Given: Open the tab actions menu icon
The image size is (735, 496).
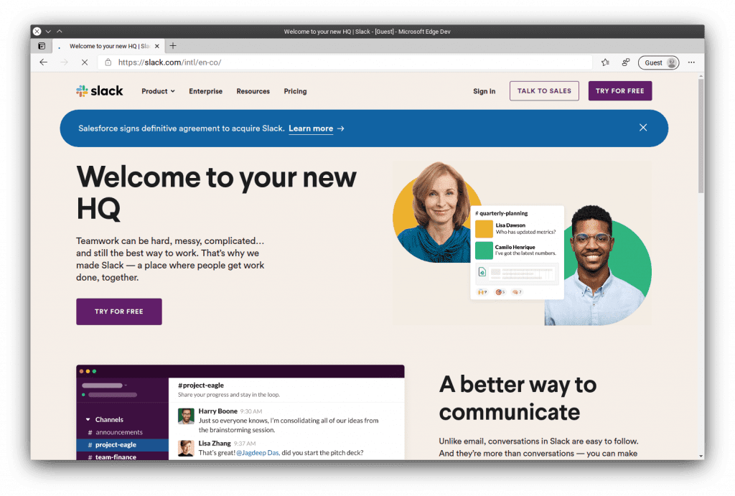Looking at the screenshot, I should pyautogui.click(x=42, y=46).
